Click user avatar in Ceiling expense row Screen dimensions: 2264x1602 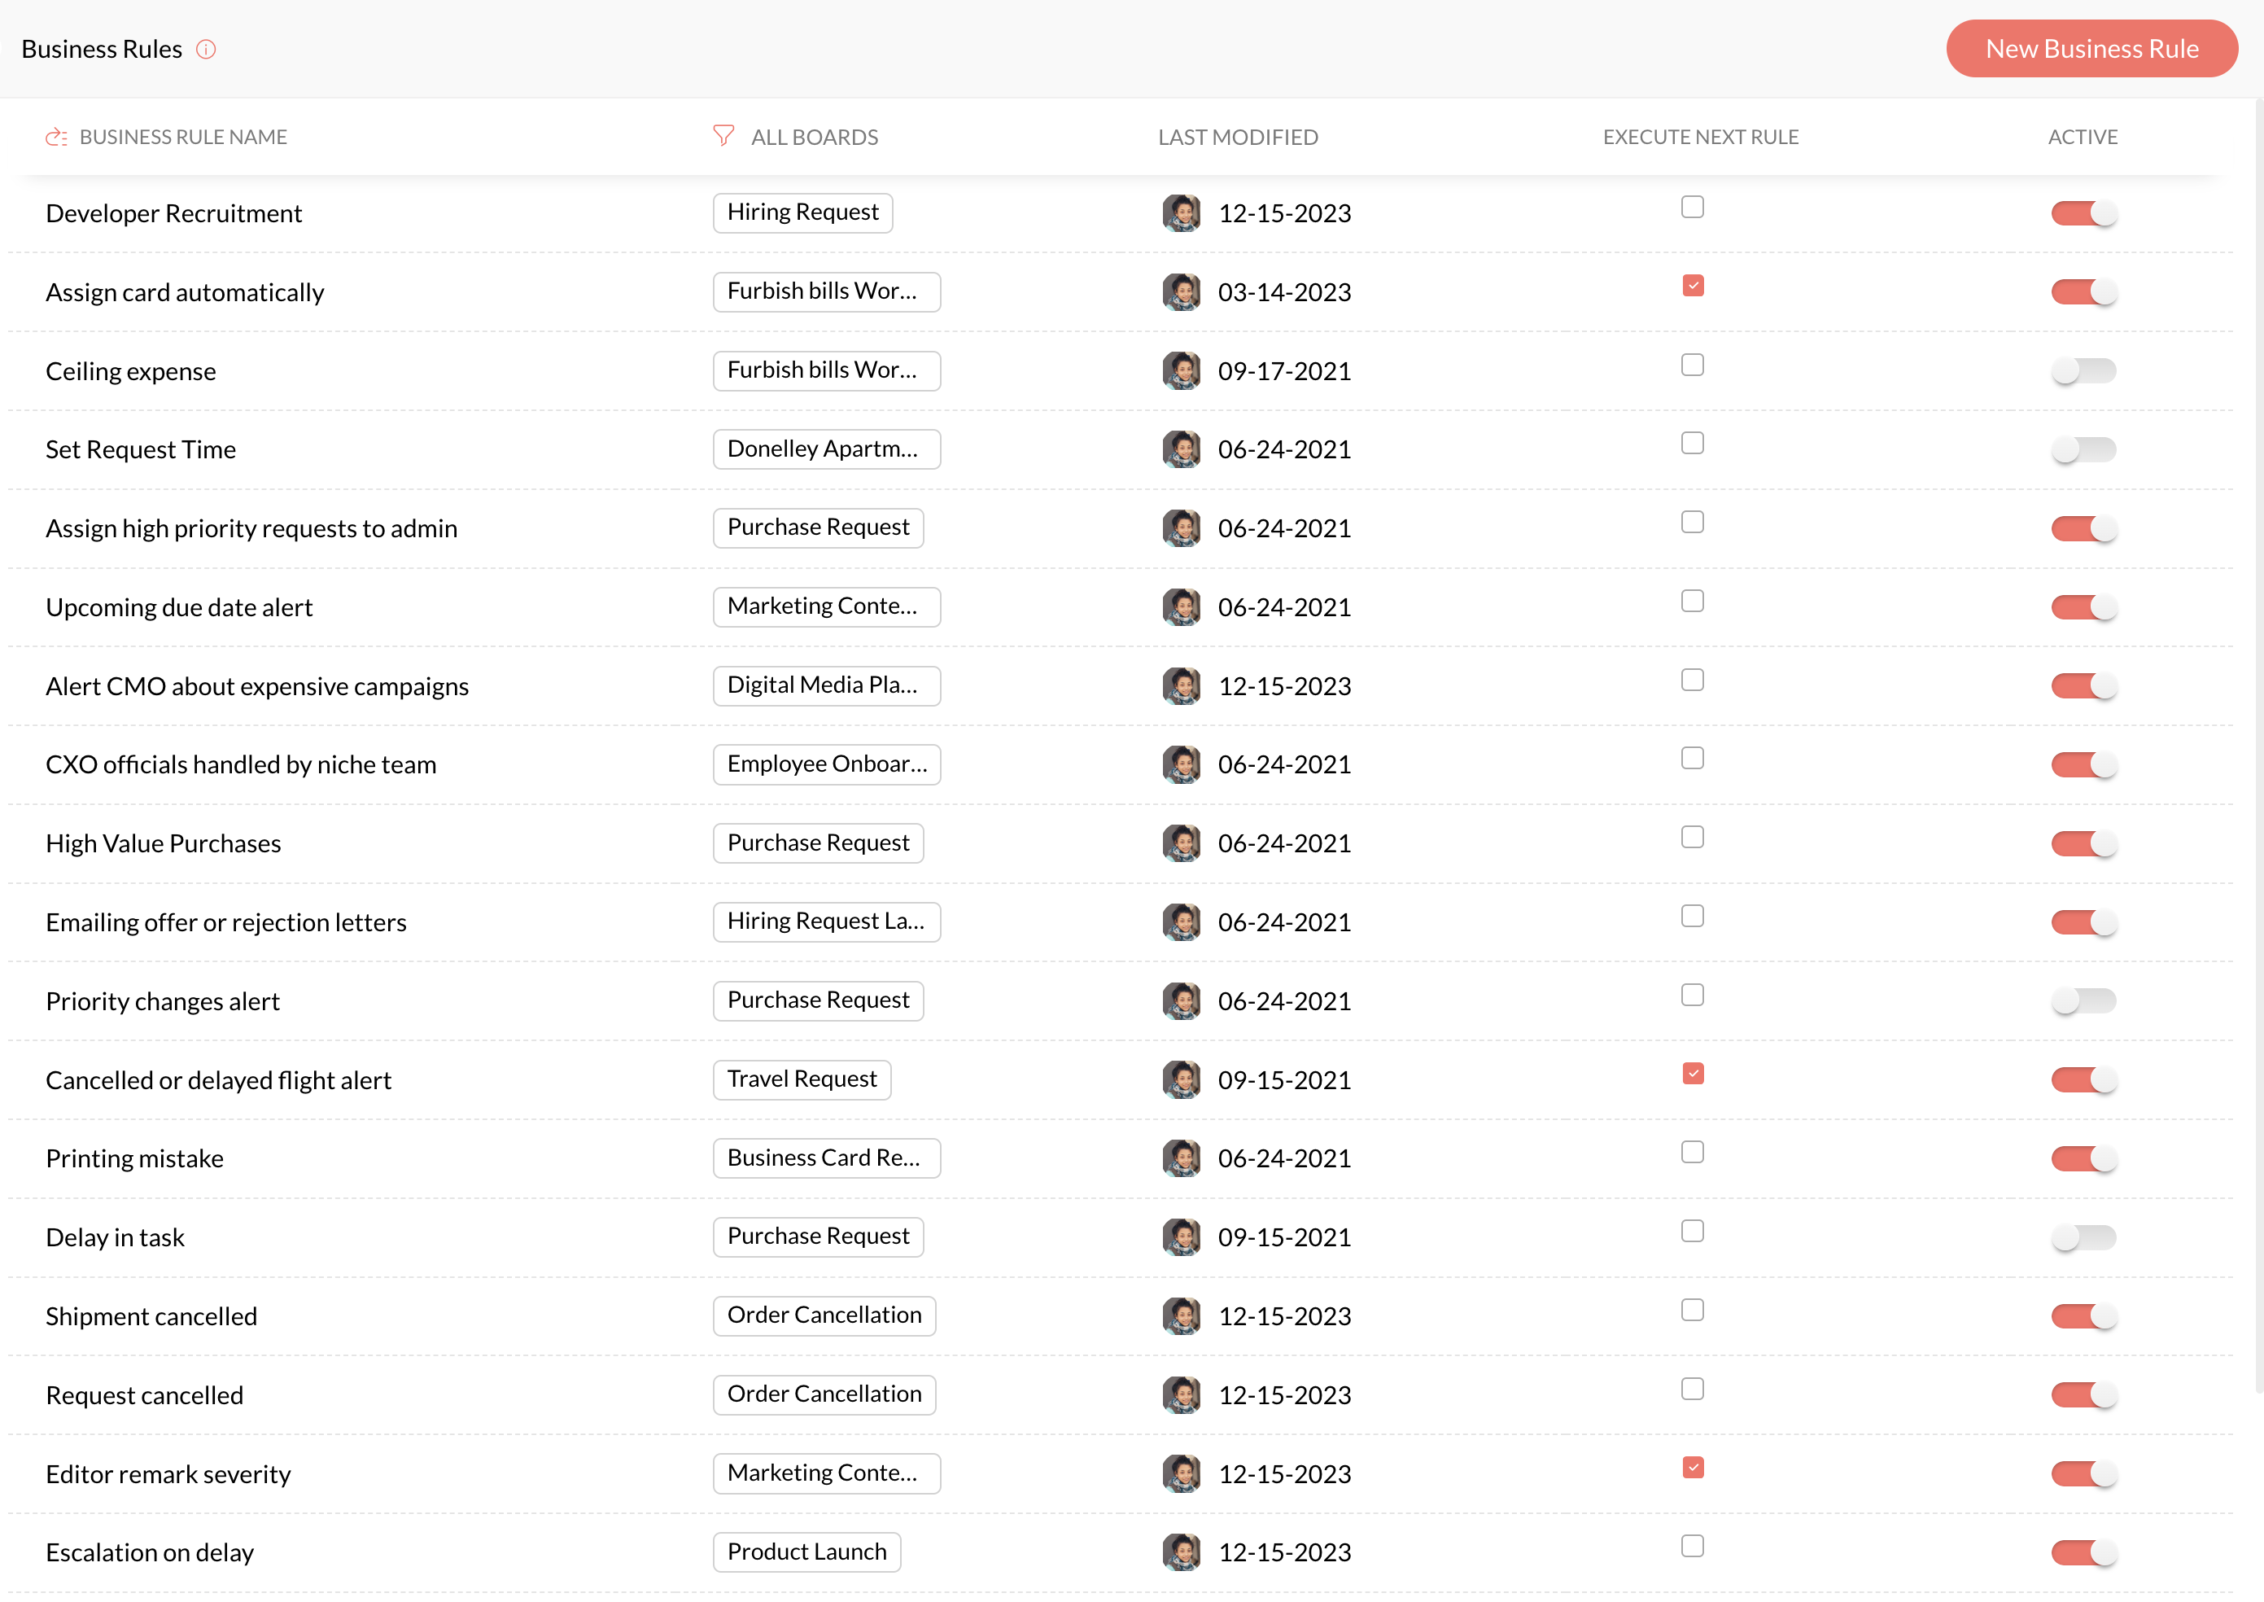[1180, 371]
